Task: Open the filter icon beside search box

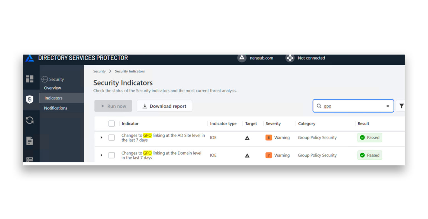Action: pos(401,106)
